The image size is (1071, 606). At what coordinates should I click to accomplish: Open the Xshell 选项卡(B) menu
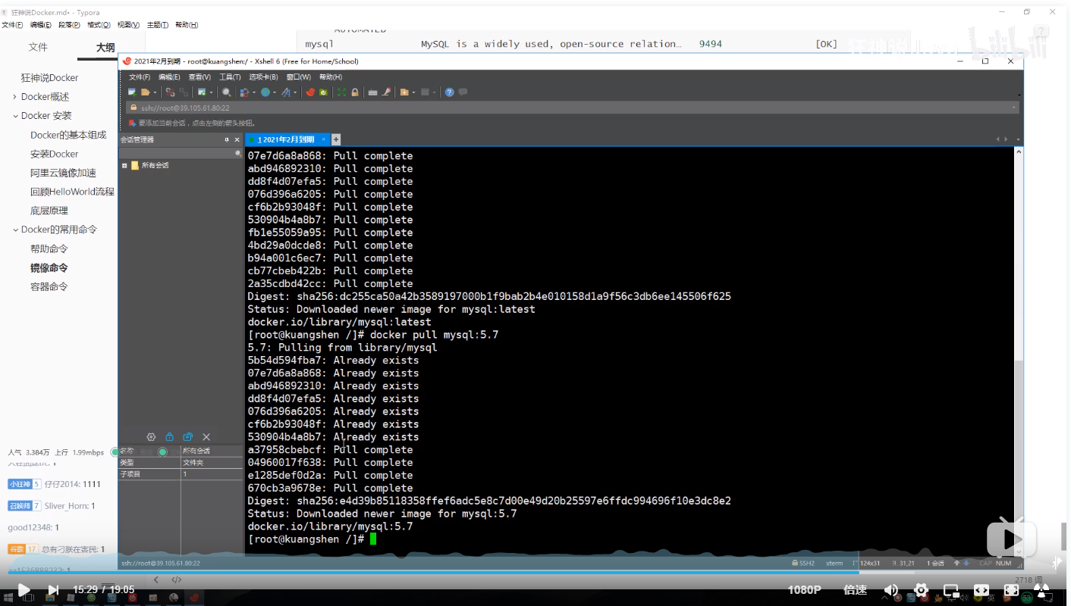(x=264, y=77)
